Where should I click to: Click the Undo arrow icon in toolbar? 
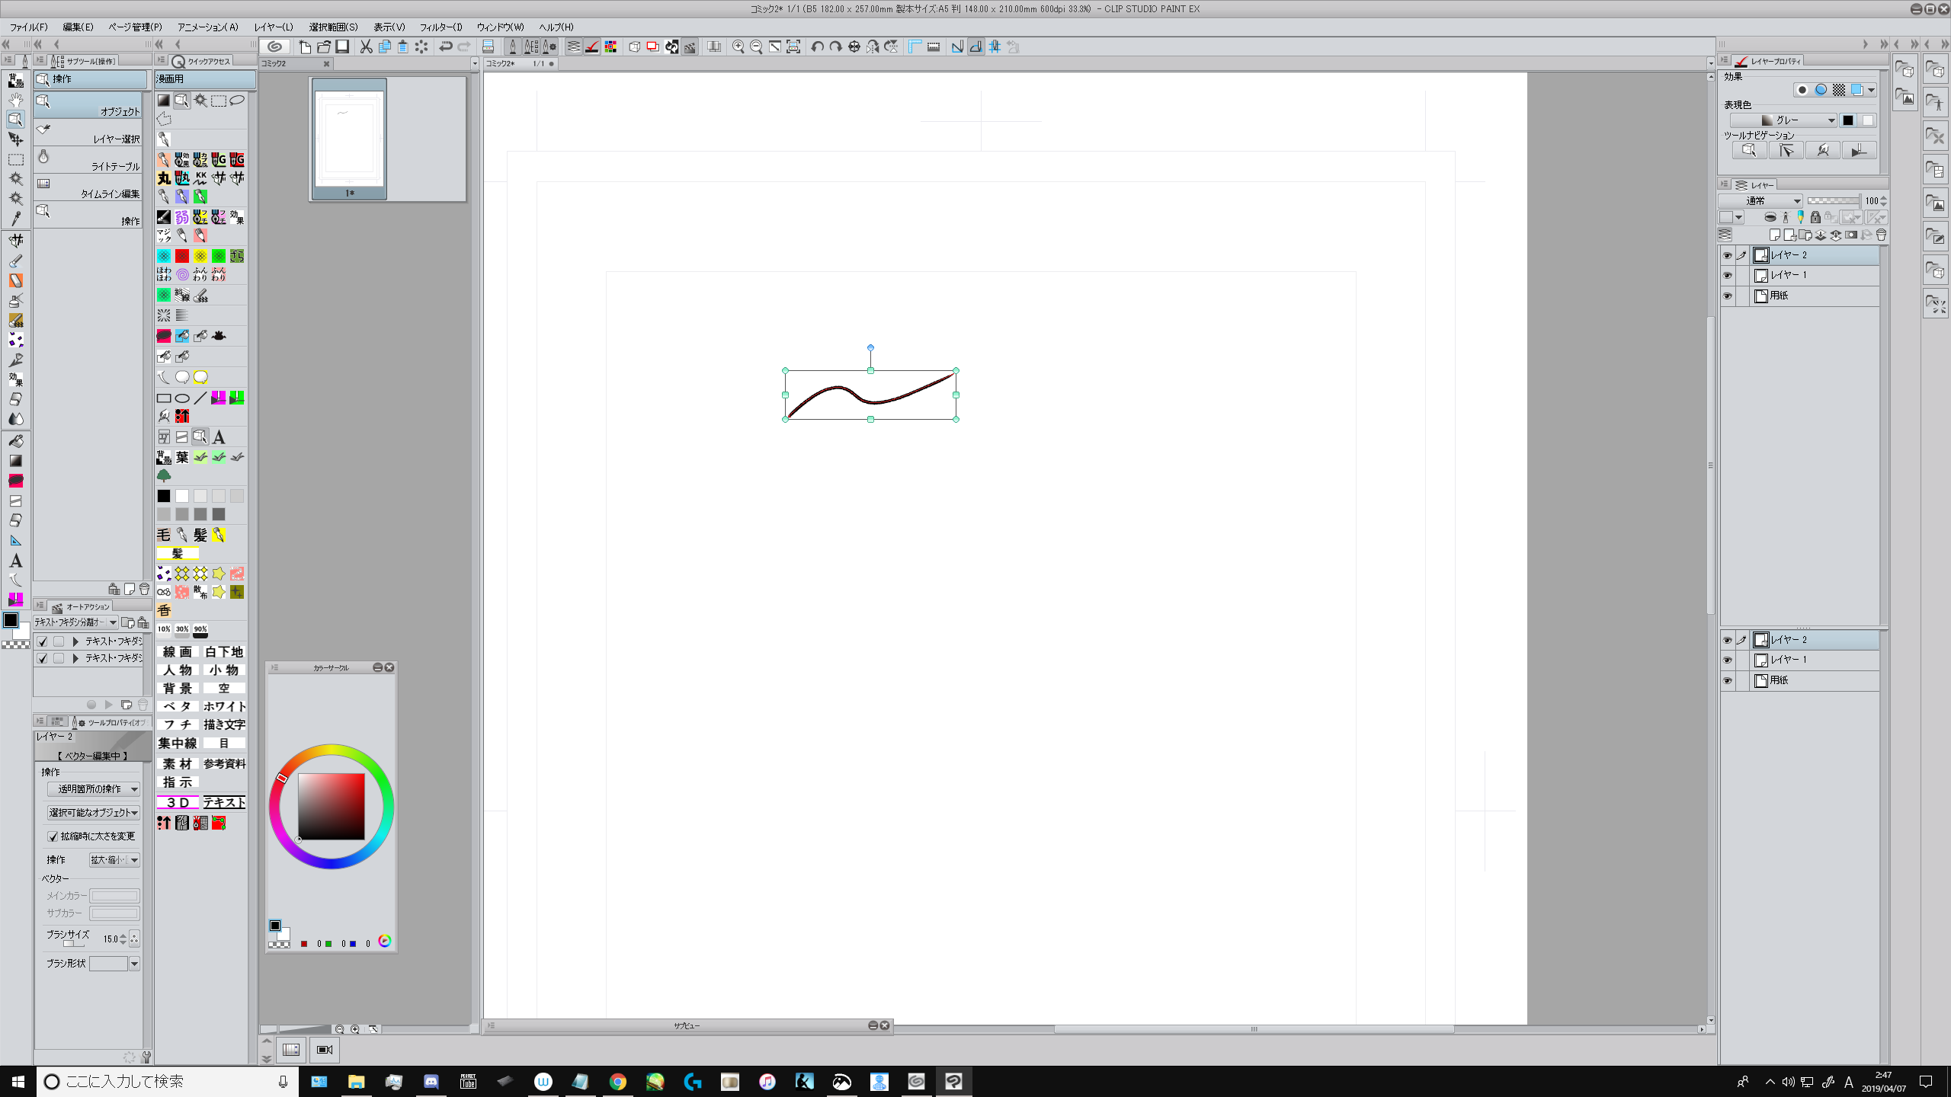click(446, 46)
